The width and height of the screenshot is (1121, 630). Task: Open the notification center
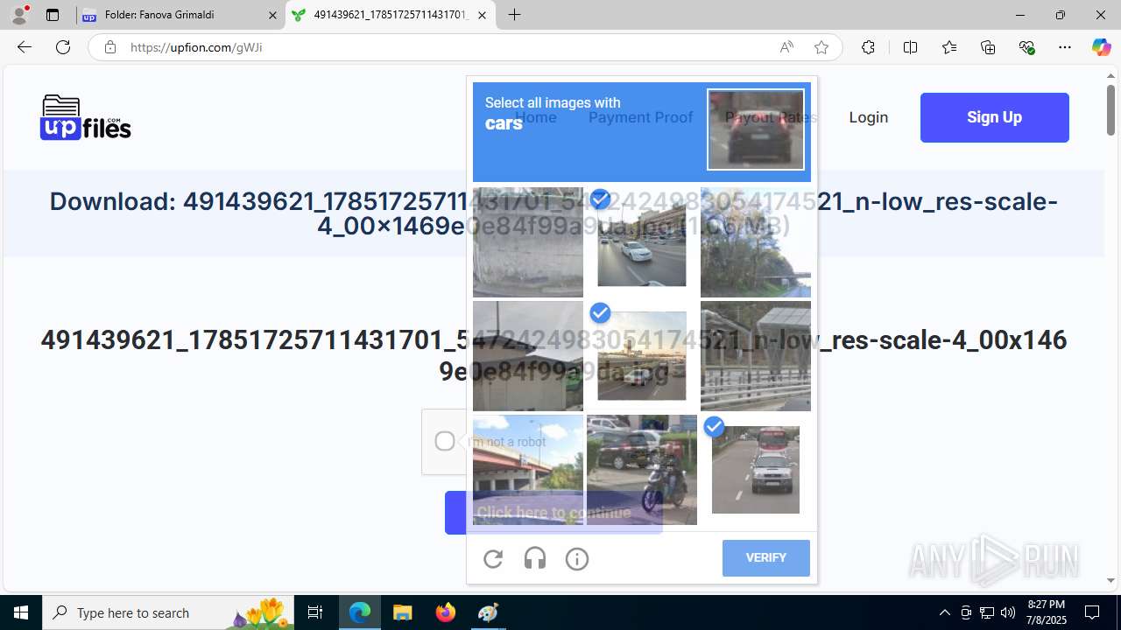[1092, 612]
